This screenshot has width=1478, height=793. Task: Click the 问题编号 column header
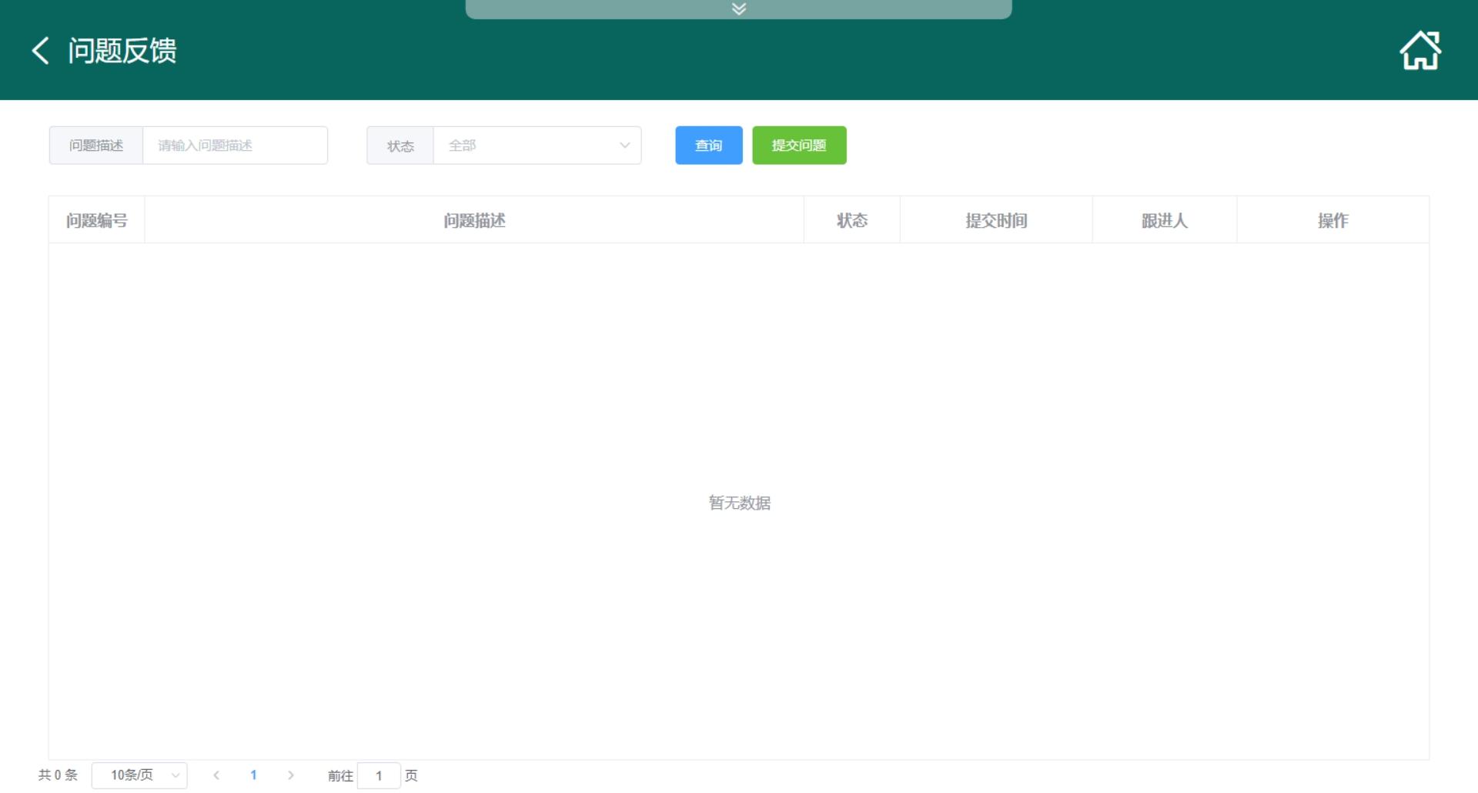97,221
